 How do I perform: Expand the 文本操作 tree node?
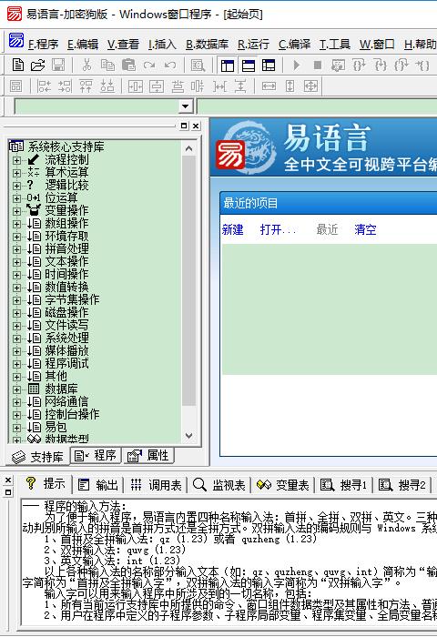[16, 262]
